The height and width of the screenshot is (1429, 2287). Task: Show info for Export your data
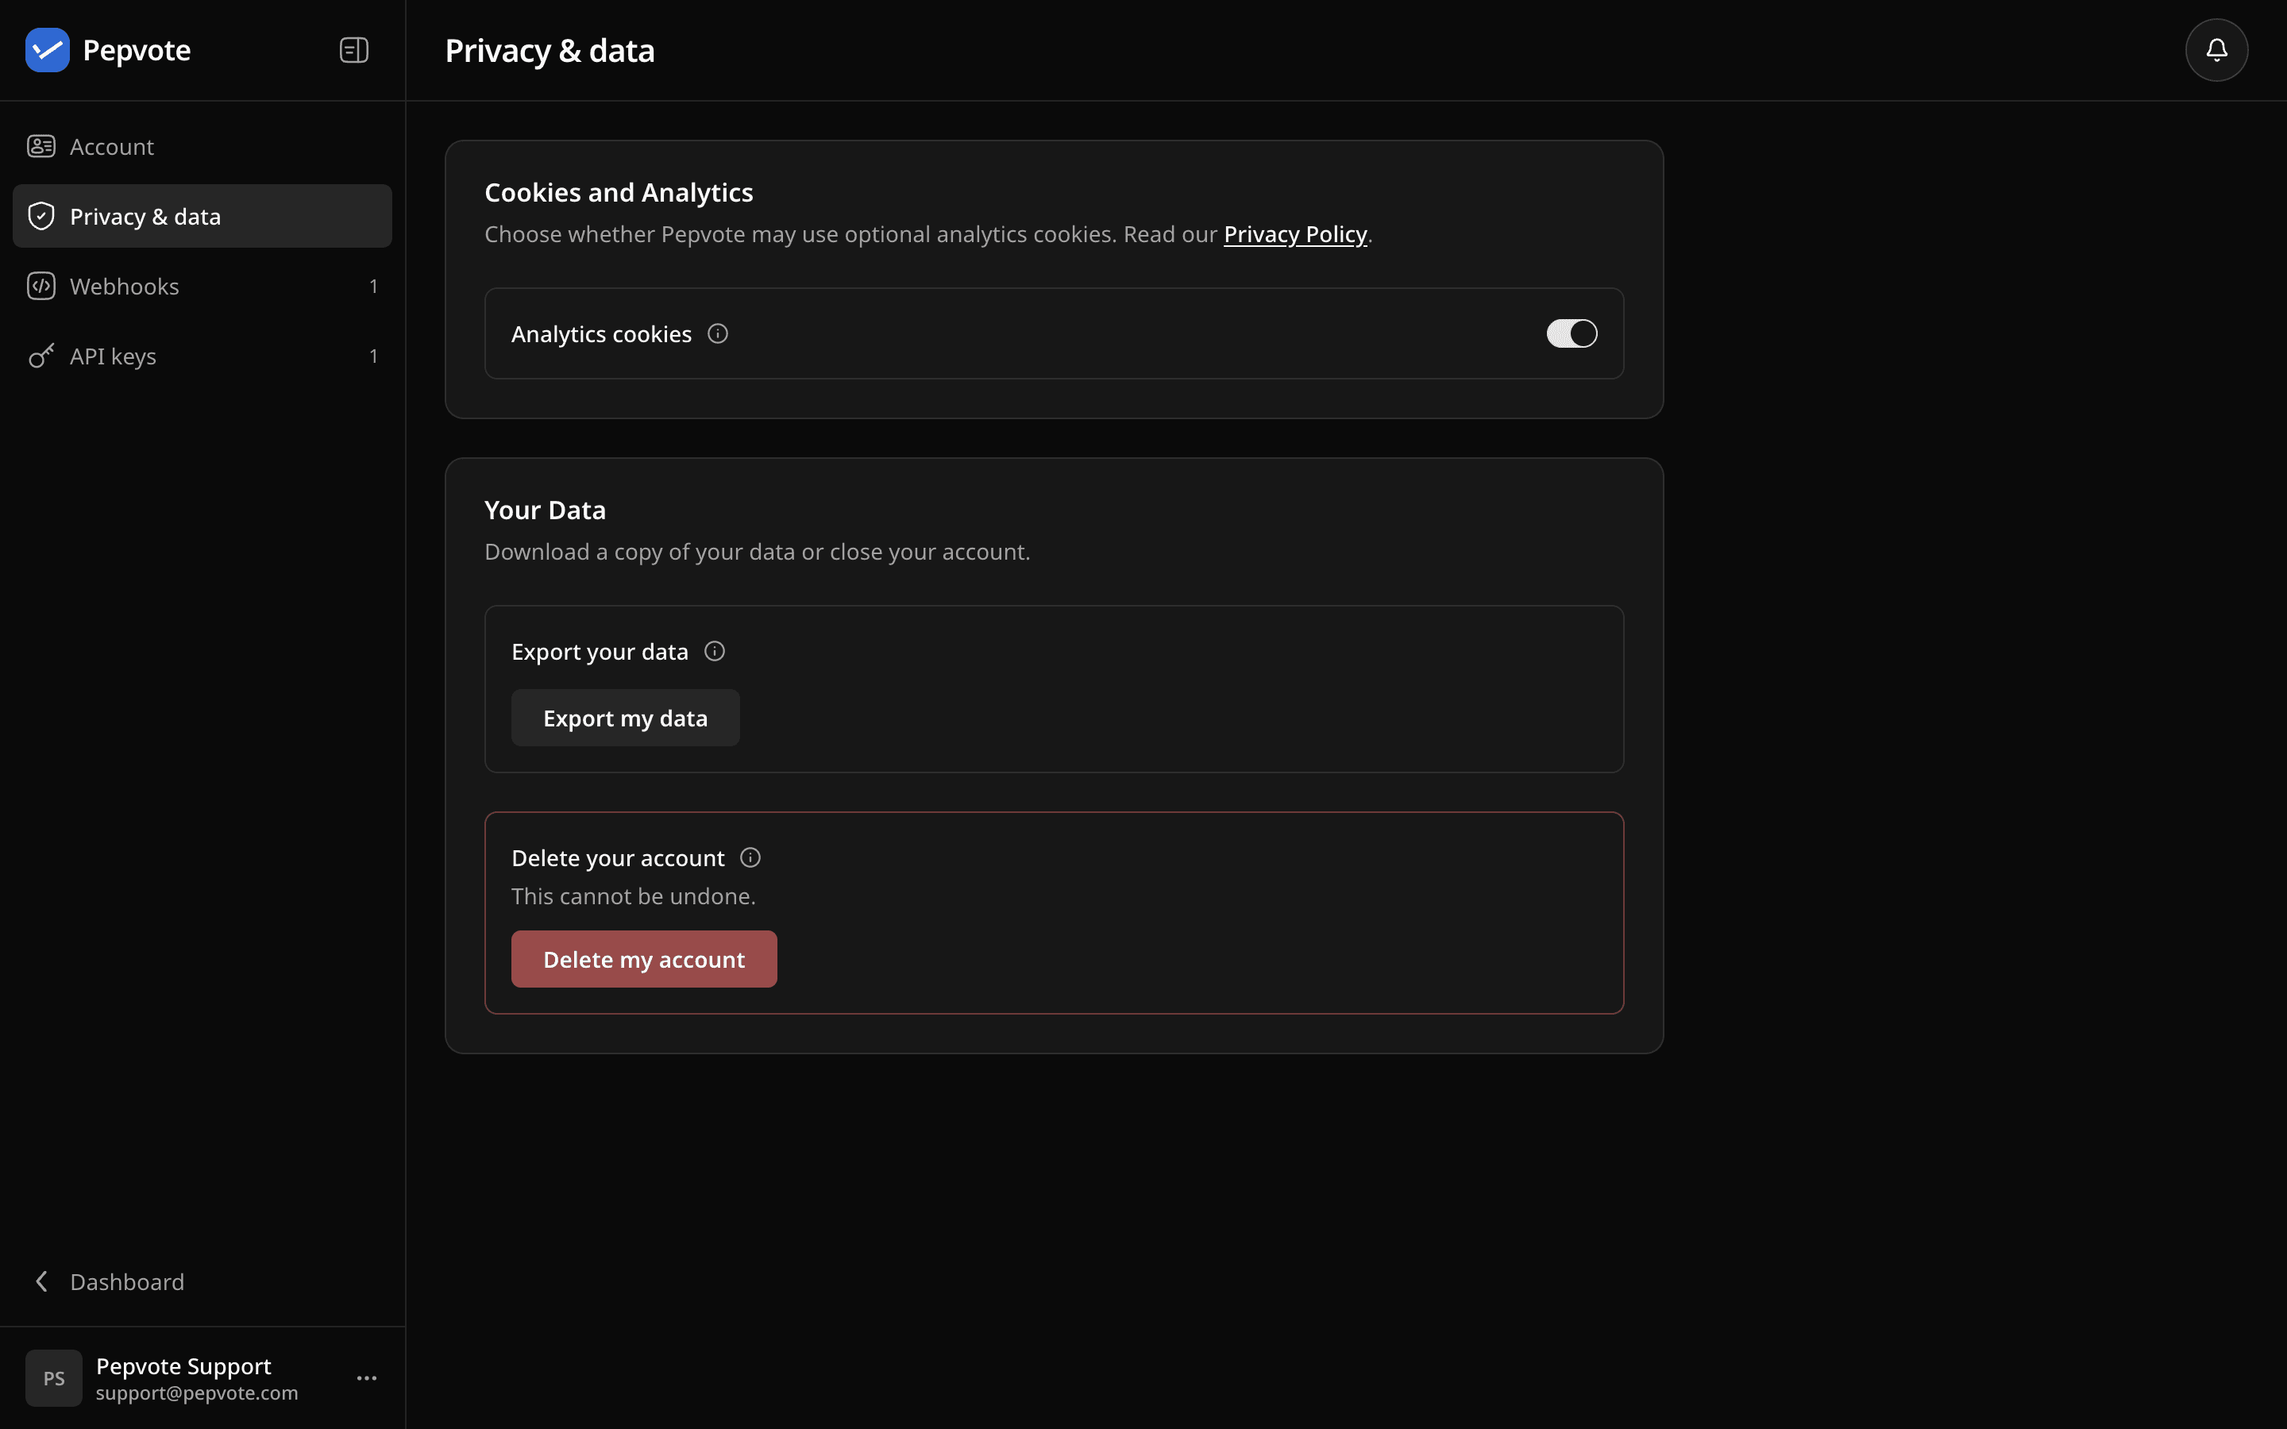[x=715, y=651]
